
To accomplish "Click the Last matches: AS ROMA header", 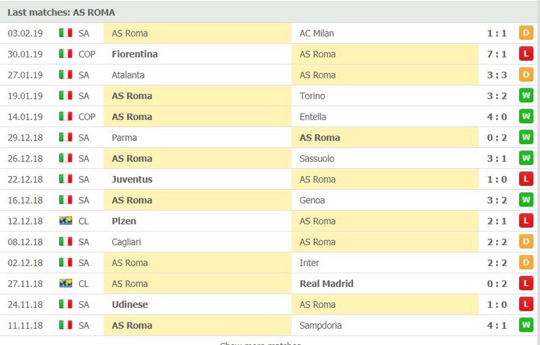I will click(x=61, y=12).
